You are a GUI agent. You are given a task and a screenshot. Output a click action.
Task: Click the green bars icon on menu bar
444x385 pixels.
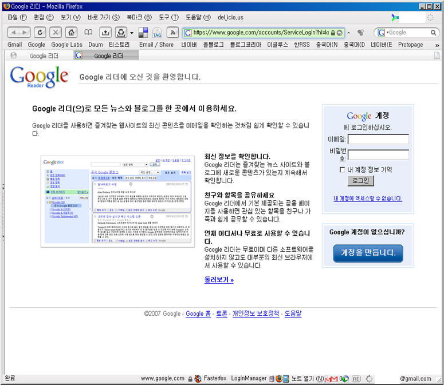[x=395, y=18]
